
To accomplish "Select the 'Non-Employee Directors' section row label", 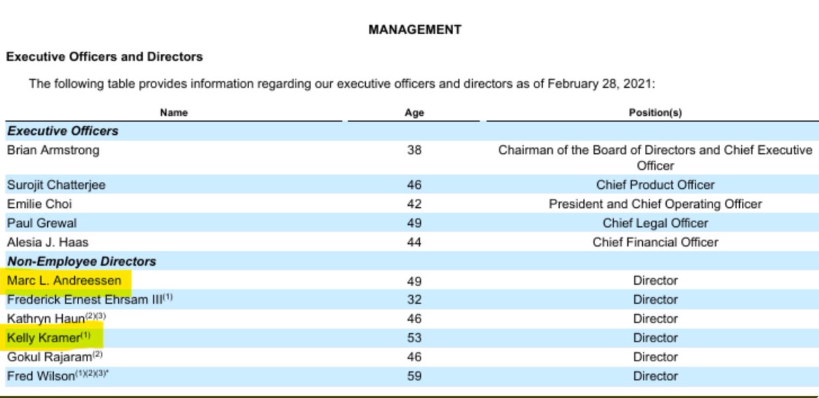I will click(81, 262).
